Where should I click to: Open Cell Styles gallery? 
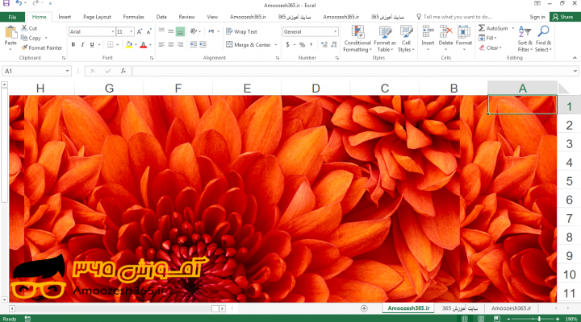406,39
